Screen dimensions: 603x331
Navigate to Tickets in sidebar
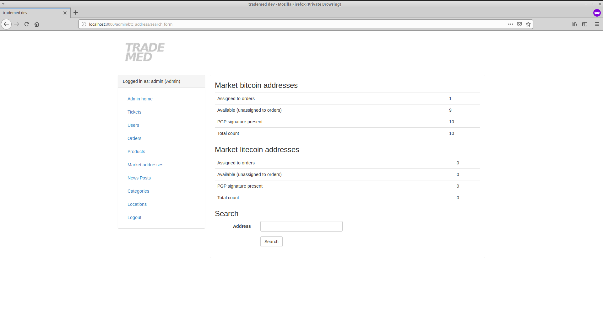134,112
